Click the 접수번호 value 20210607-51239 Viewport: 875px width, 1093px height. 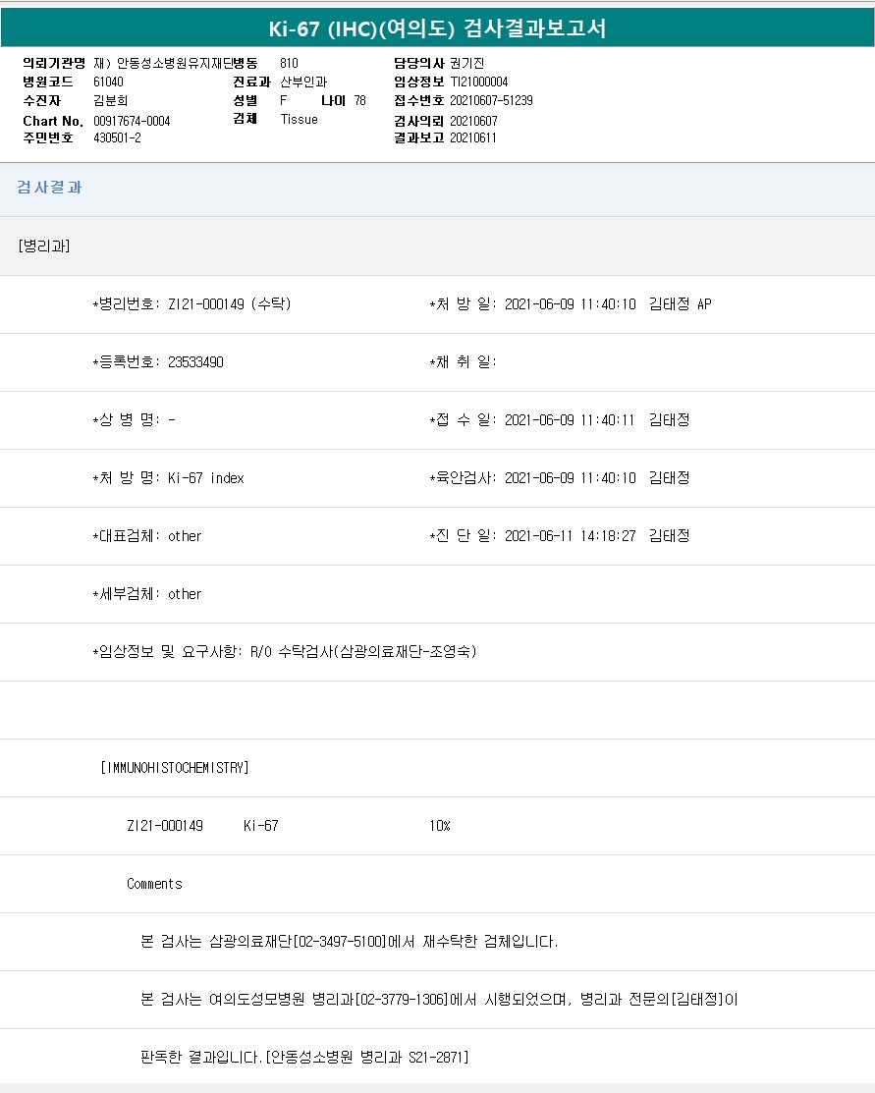491,100
